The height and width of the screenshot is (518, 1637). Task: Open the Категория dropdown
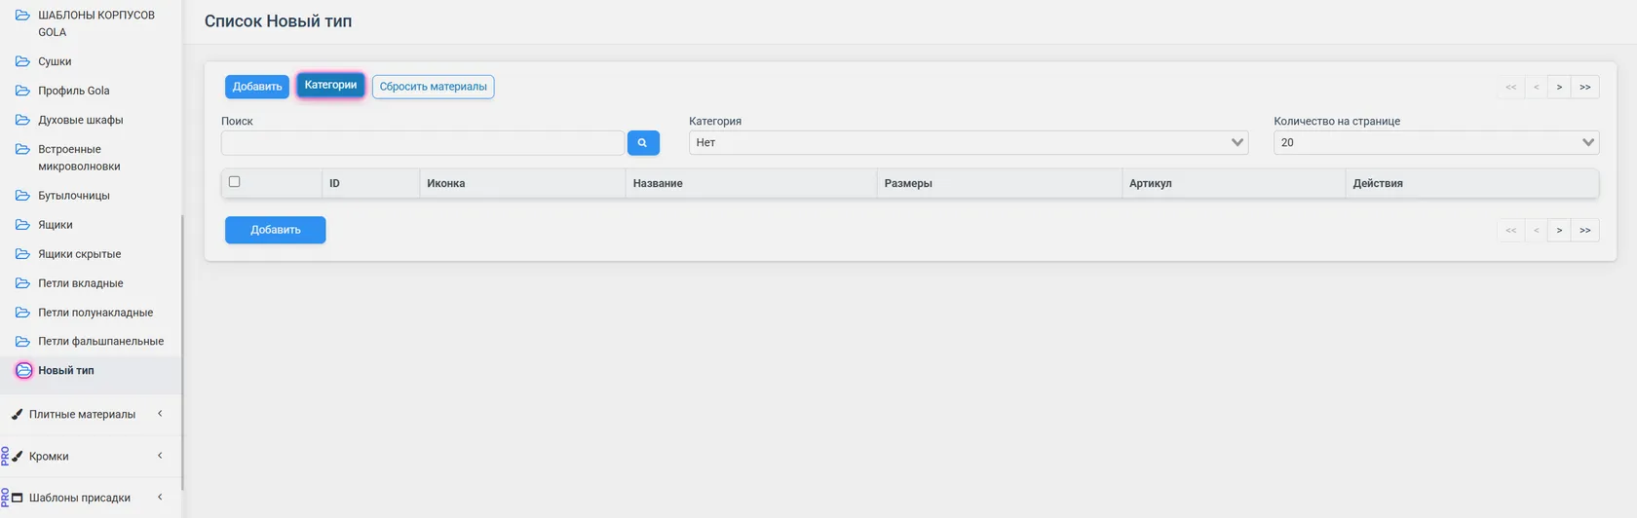[969, 143]
